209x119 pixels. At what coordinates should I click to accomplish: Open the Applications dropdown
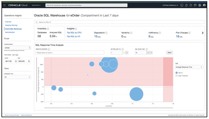pos(36,5)
